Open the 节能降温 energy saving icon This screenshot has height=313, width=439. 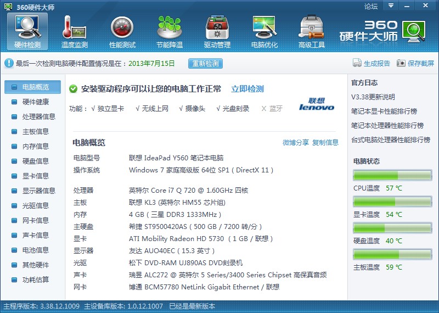(x=169, y=29)
